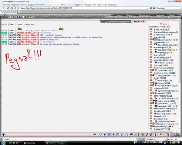
Task: Click the clan emblem next to VULKAN-PK[11]
Action: pos(156,50)
